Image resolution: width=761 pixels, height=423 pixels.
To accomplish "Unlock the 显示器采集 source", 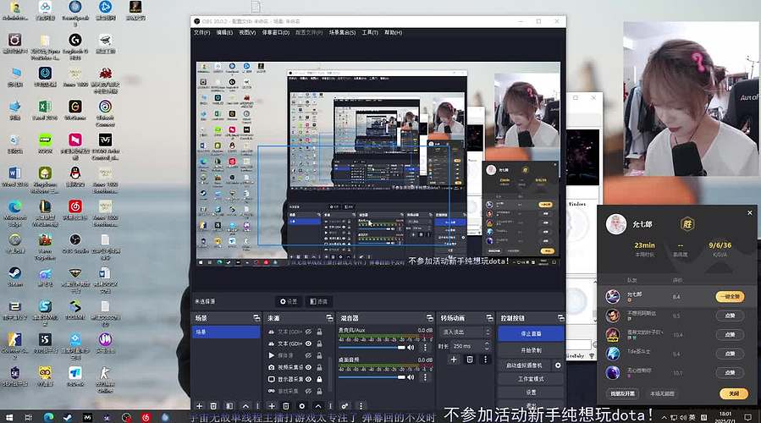I will [x=319, y=379].
